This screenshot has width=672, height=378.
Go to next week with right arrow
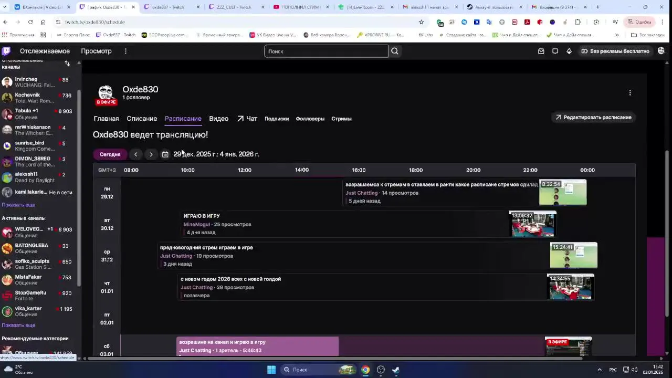tap(151, 154)
